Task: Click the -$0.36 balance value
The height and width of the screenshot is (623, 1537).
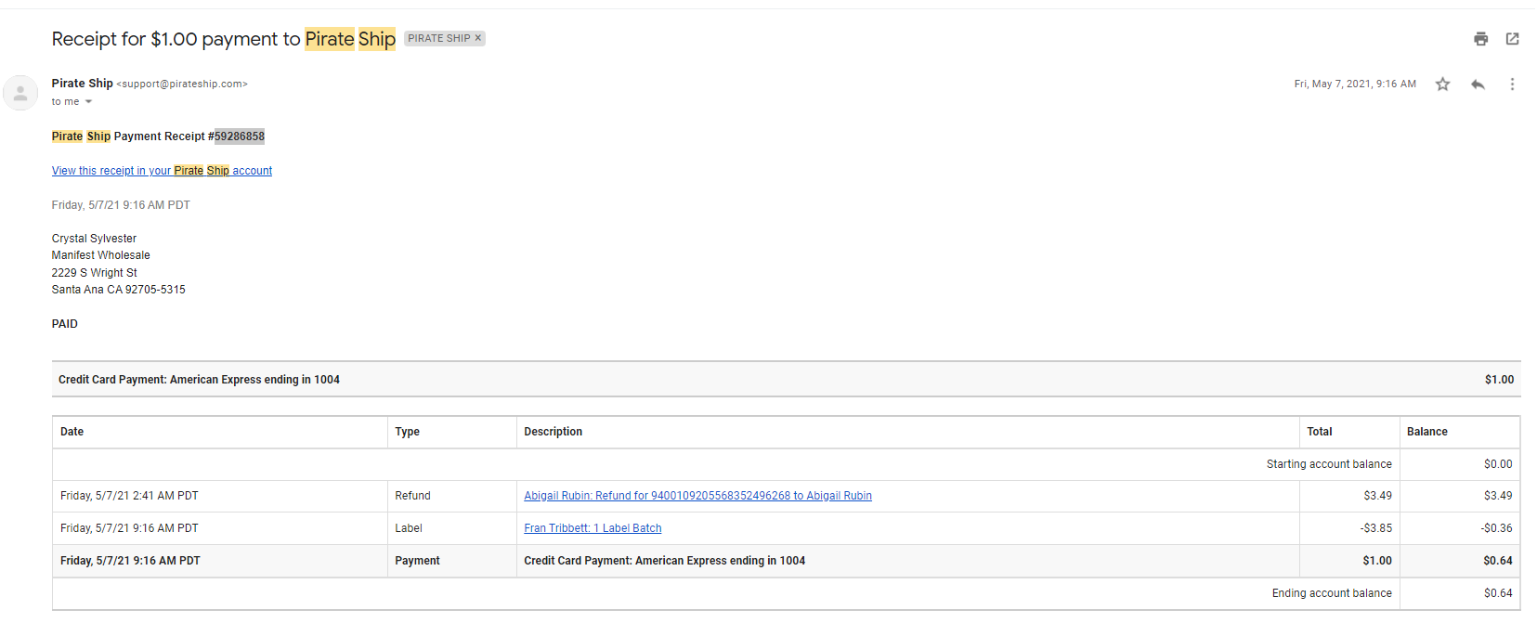Action: point(1496,528)
